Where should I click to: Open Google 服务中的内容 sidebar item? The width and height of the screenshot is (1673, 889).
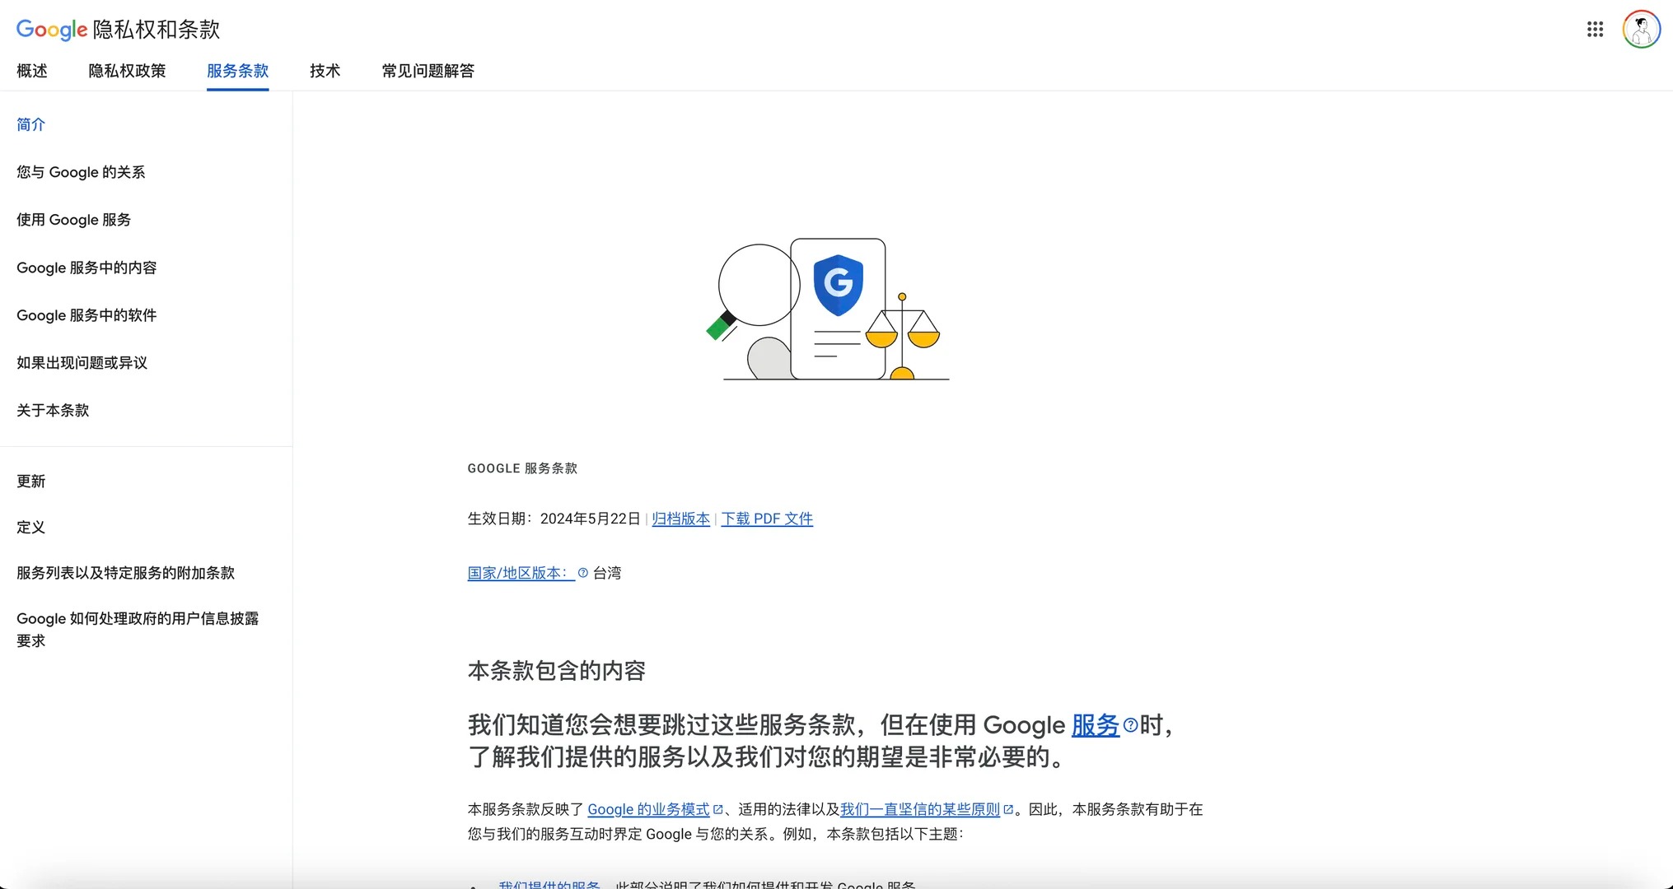[x=86, y=268]
